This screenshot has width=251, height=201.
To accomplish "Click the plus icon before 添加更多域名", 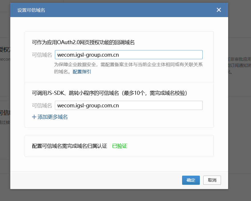I will pyautogui.click(x=34, y=117).
